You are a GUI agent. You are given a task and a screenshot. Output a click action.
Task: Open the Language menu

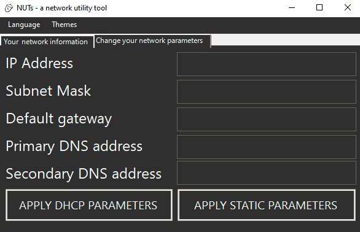24,25
